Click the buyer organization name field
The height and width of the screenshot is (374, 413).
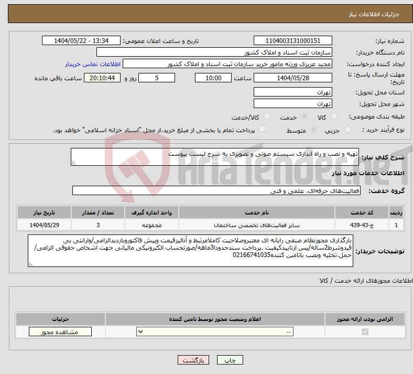[x=214, y=52]
